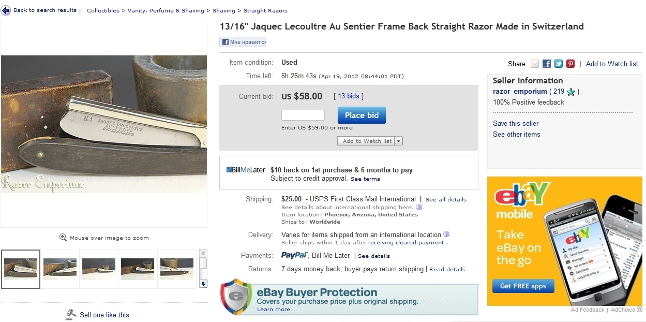Open the 13 bids link
Screen dimensions: 646x322
click(349, 96)
